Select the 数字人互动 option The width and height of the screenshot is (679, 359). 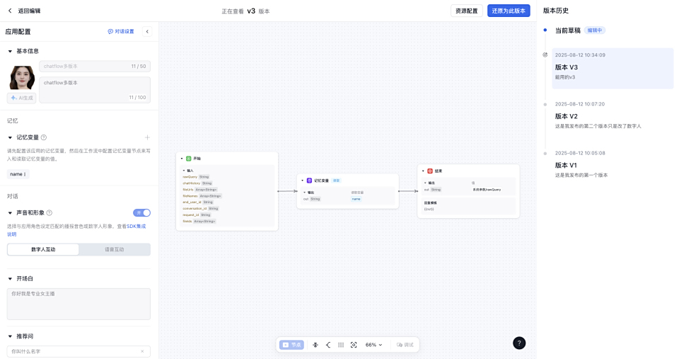(43, 249)
